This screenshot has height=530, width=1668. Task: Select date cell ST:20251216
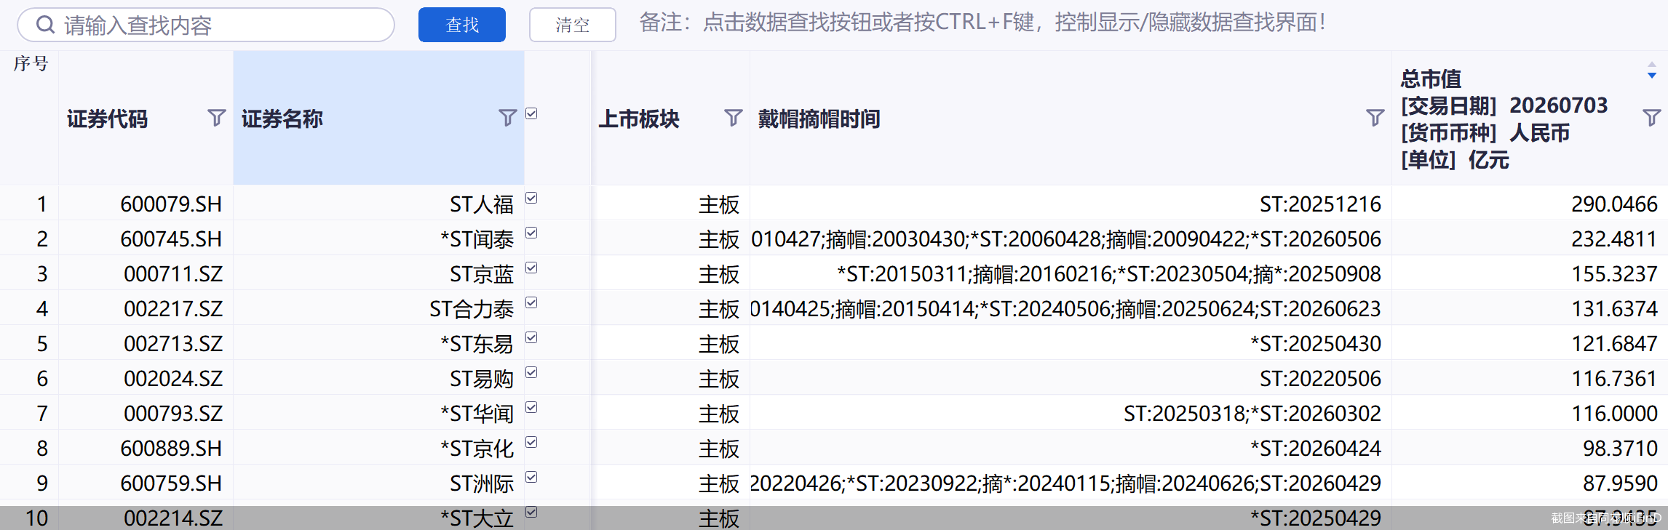coord(1071,204)
